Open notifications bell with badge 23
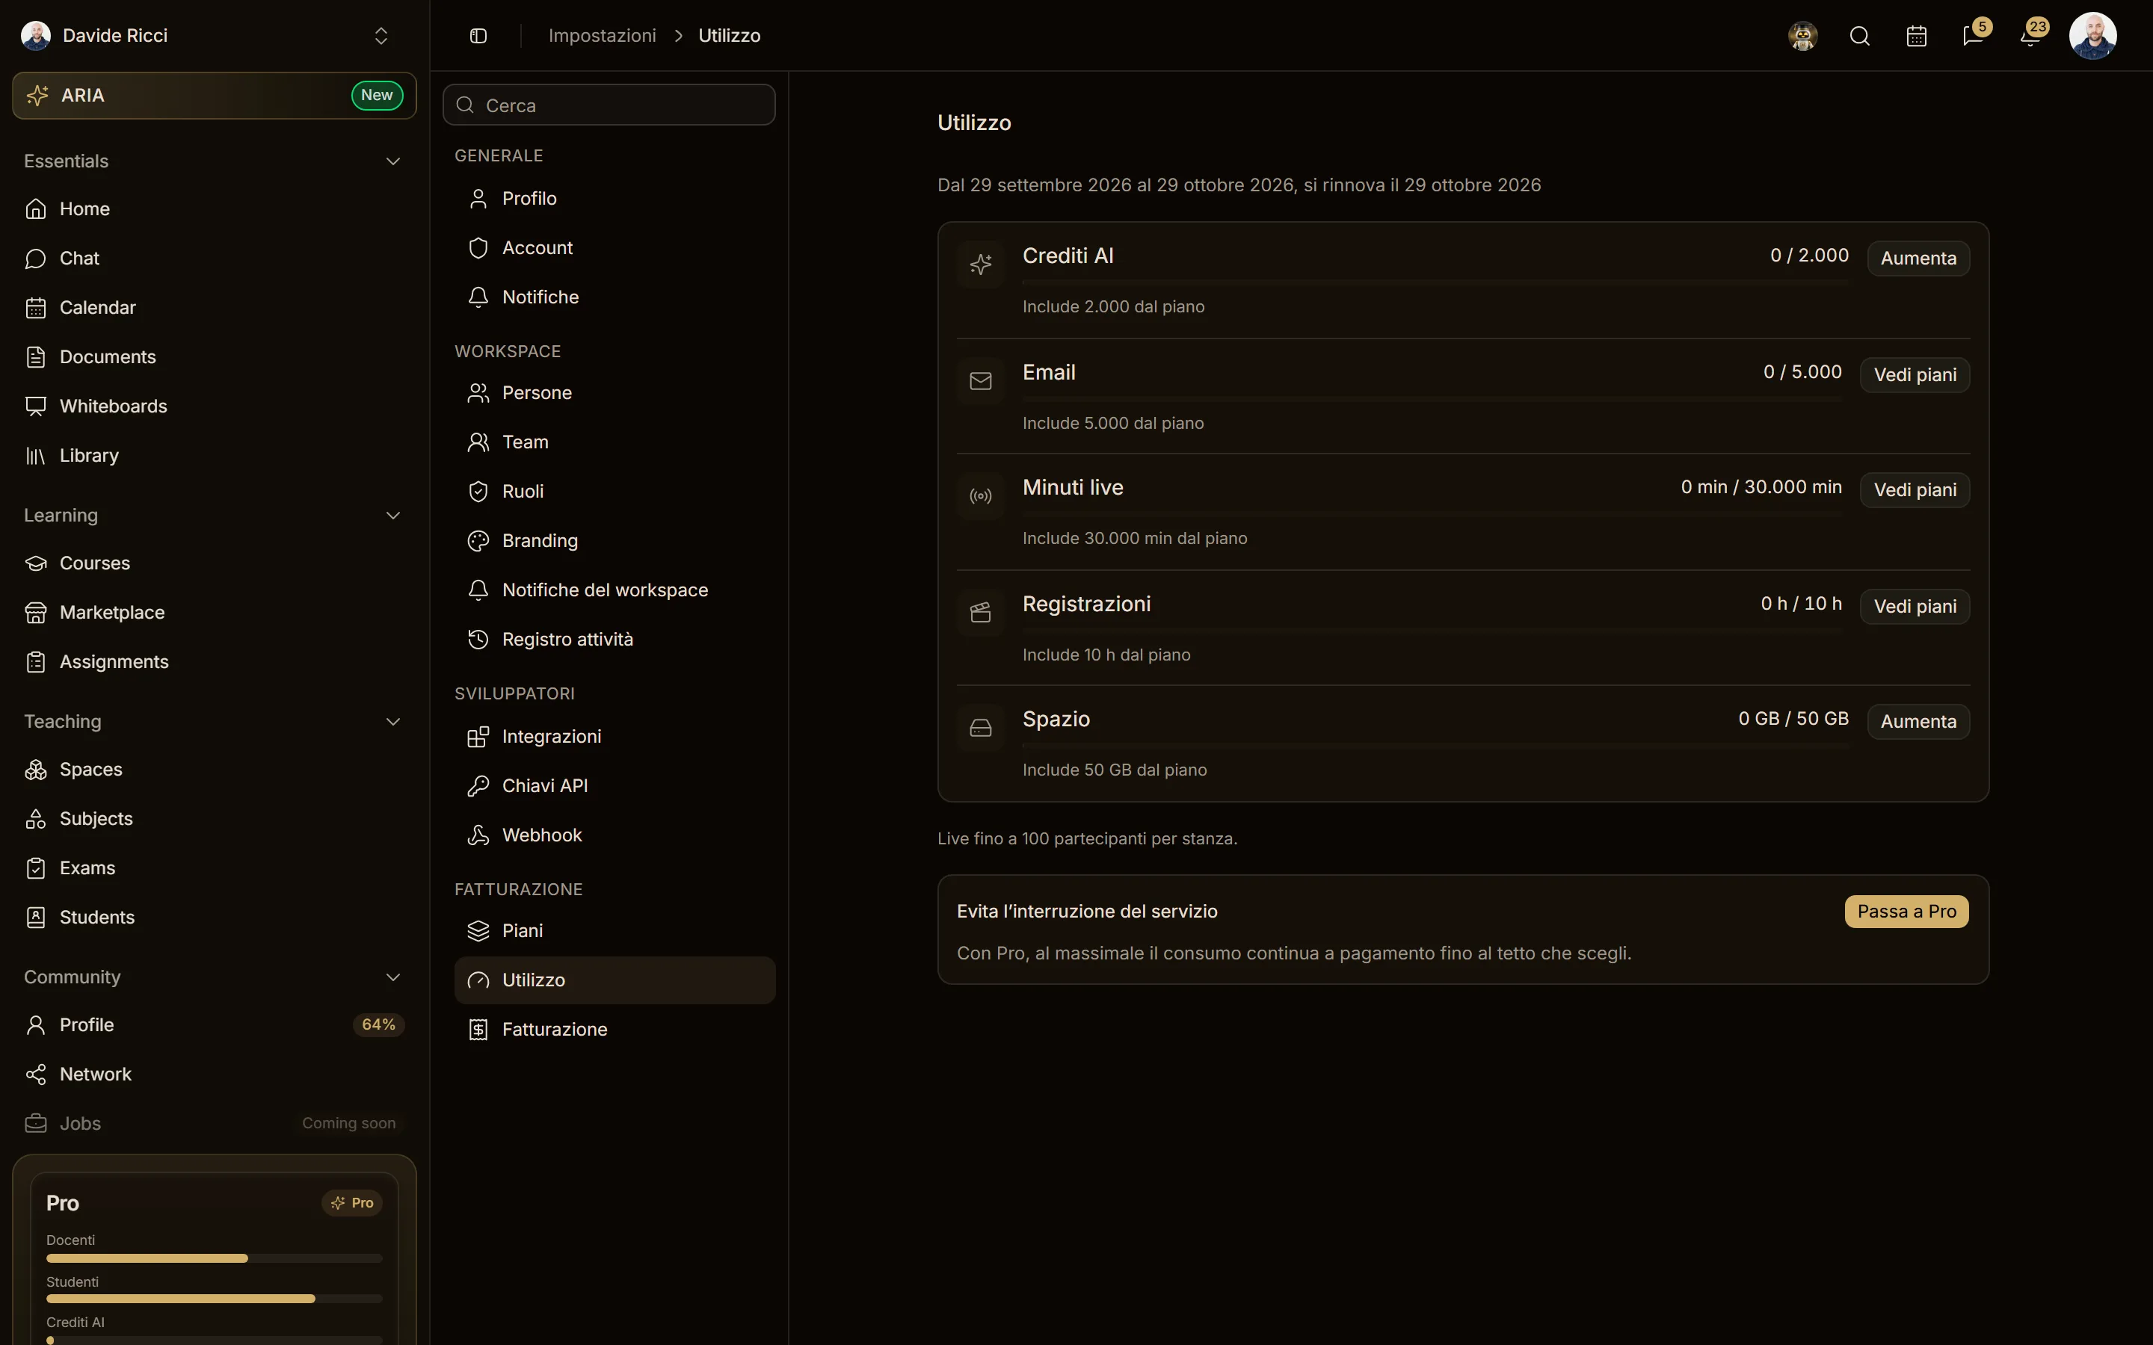Image resolution: width=2153 pixels, height=1345 pixels. pyautogui.click(x=2030, y=36)
